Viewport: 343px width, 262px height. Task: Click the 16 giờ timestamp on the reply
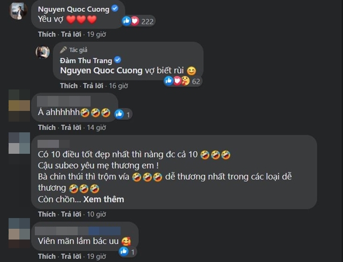118,86
